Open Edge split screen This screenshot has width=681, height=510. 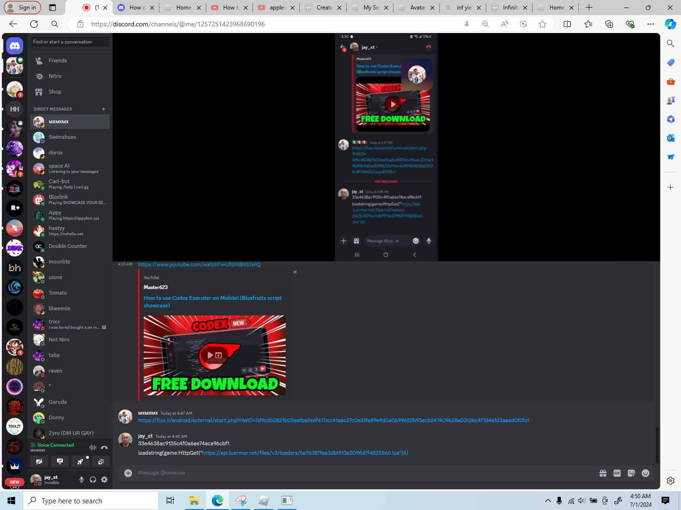pos(567,24)
